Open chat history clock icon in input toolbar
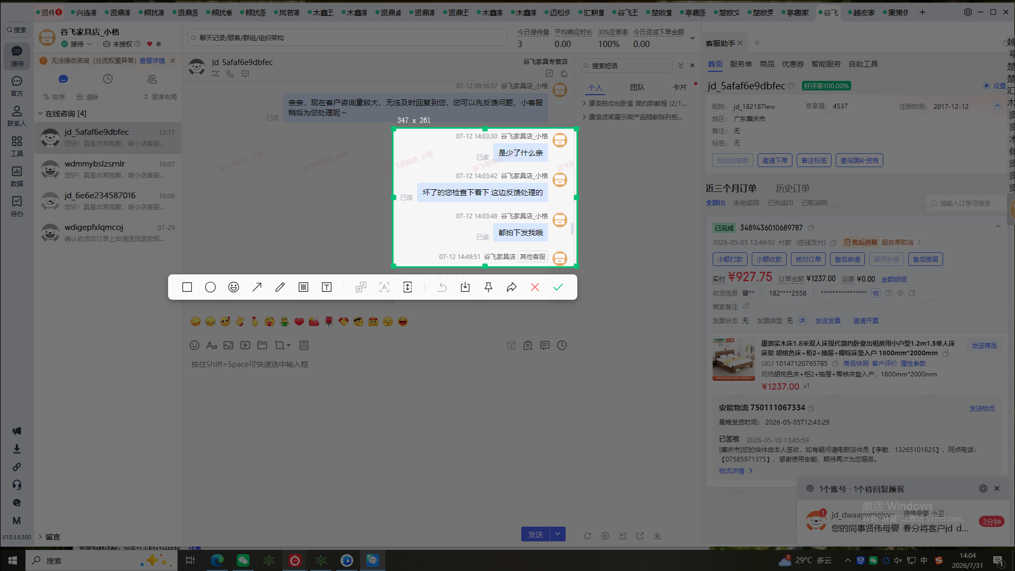This screenshot has width=1015, height=571. click(x=562, y=345)
